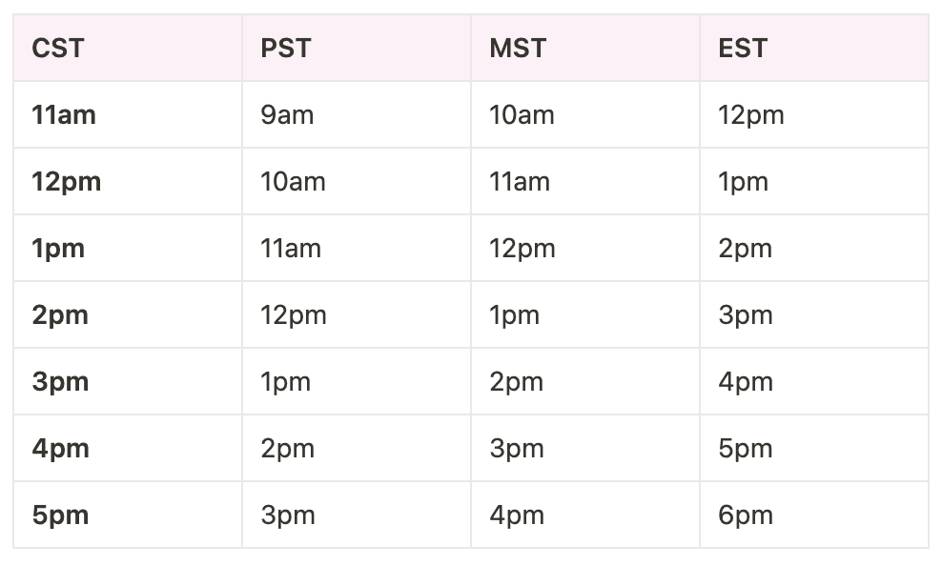The width and height of the screenshot is (942, 566).
Task: Select the 12pm cell in PST column
Action: tap(294, 315)
